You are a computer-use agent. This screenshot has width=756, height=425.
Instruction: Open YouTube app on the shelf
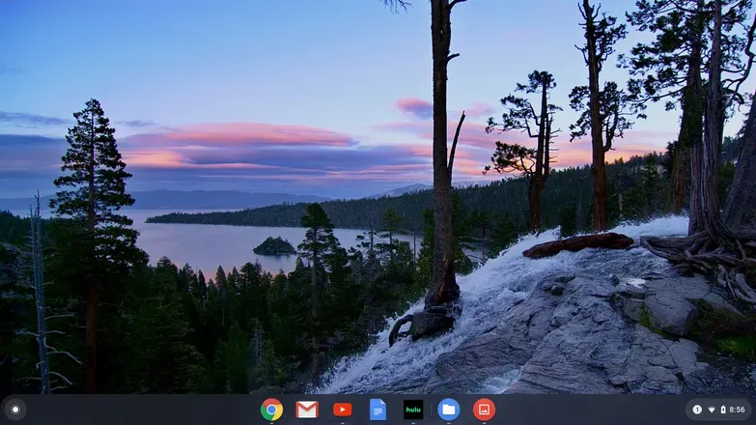(343, 410)
